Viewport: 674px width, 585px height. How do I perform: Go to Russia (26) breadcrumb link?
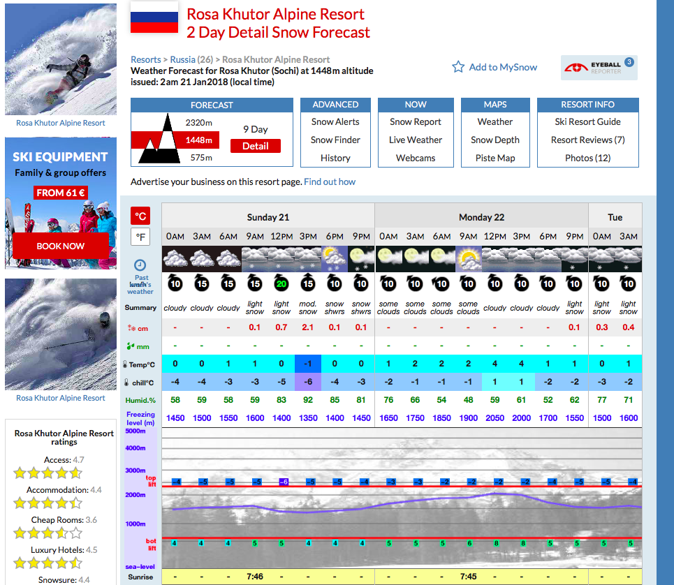(191, 60)
